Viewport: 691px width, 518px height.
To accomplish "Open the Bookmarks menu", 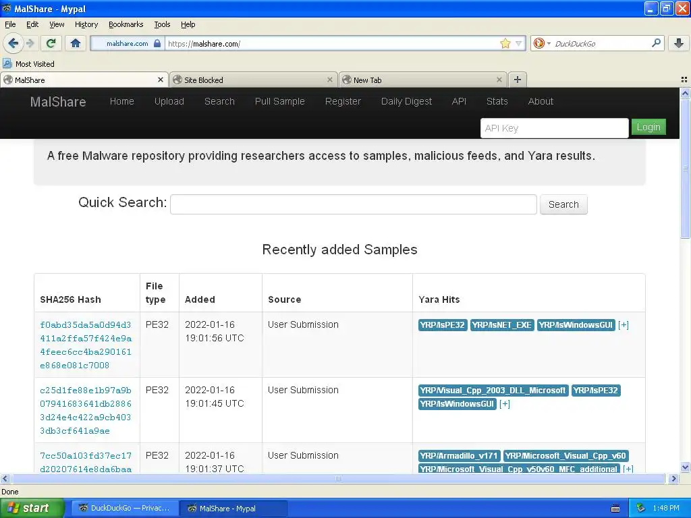I will [x=126, y=24].
